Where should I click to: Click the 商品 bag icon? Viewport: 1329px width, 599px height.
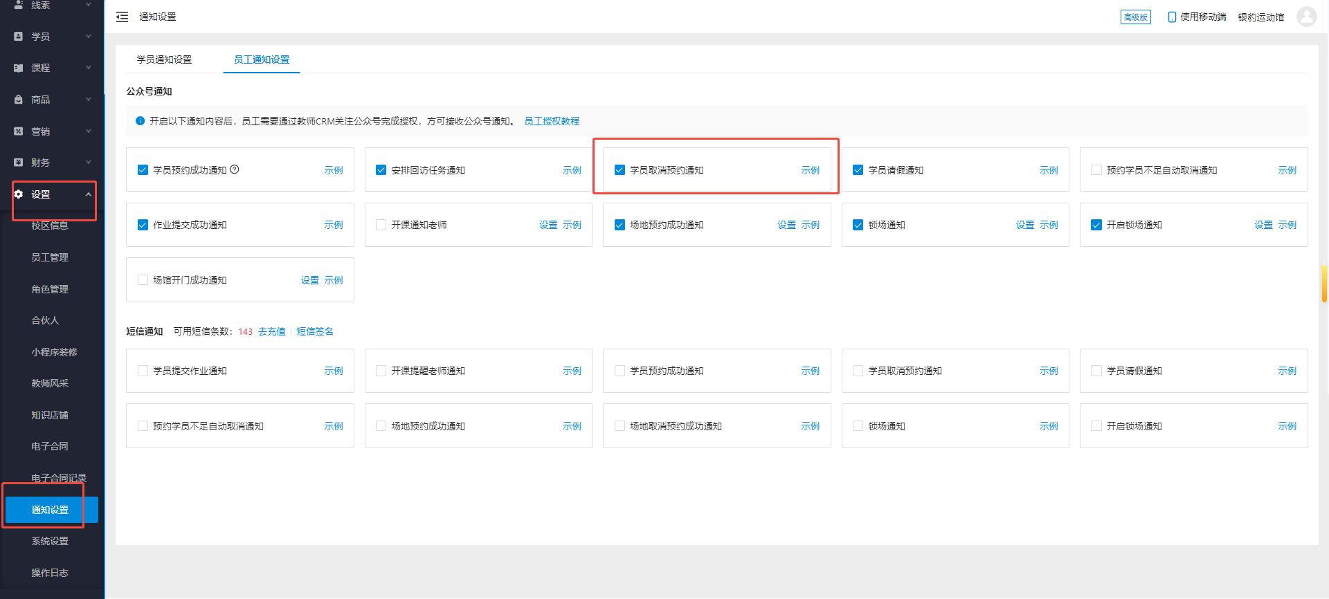[19, 100]
